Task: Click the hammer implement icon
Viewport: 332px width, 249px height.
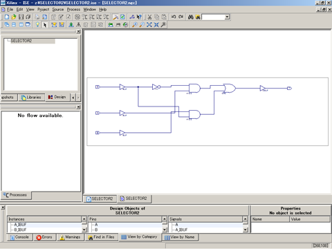Action: (116, 17)
